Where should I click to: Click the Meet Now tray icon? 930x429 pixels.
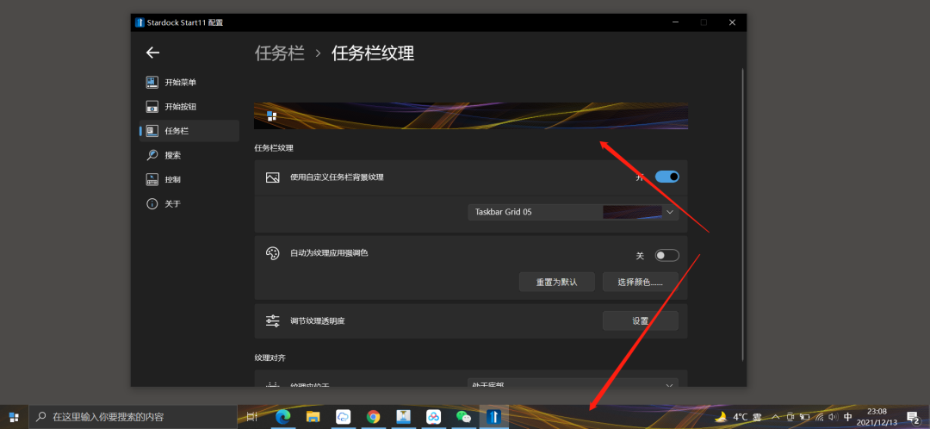click(790, 417)
